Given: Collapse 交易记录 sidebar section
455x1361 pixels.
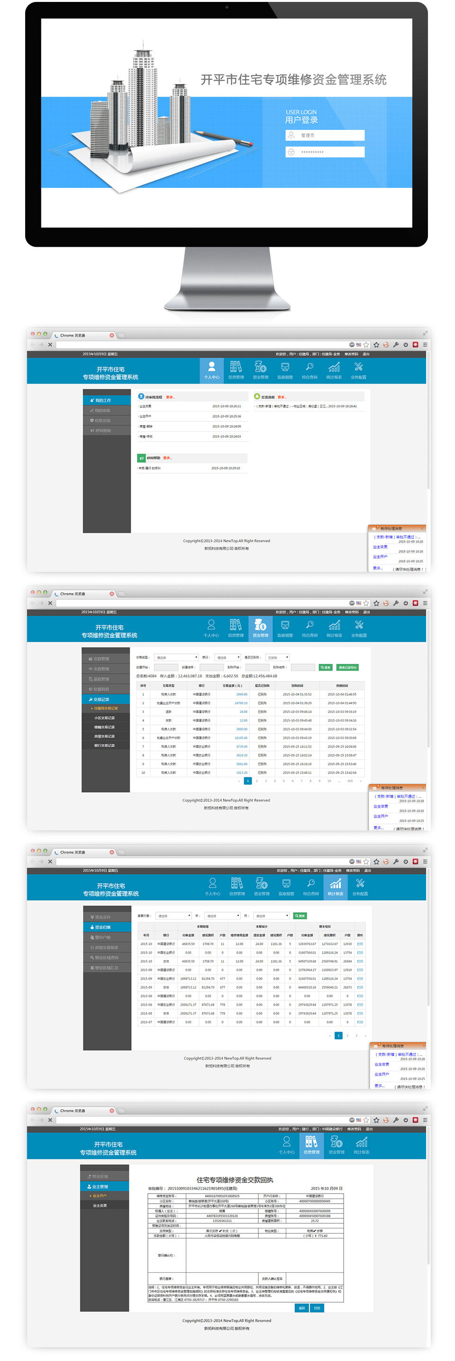Looking at the screenshot, I should (x=106, y=699).
